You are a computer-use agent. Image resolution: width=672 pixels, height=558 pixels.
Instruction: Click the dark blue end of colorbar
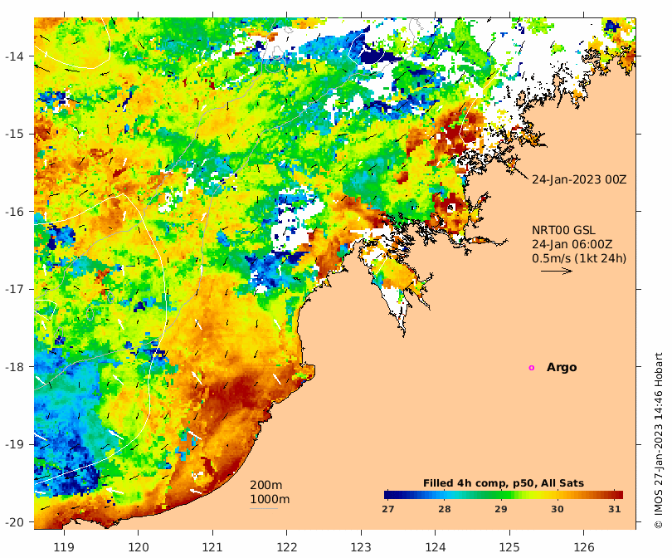[388, 495]
